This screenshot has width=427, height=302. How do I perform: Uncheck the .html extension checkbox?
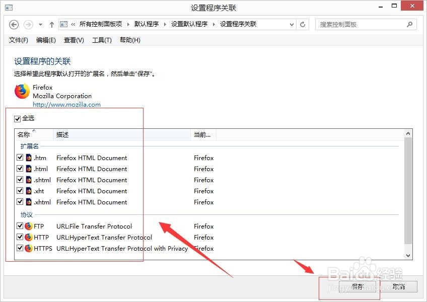coord(20,169)
